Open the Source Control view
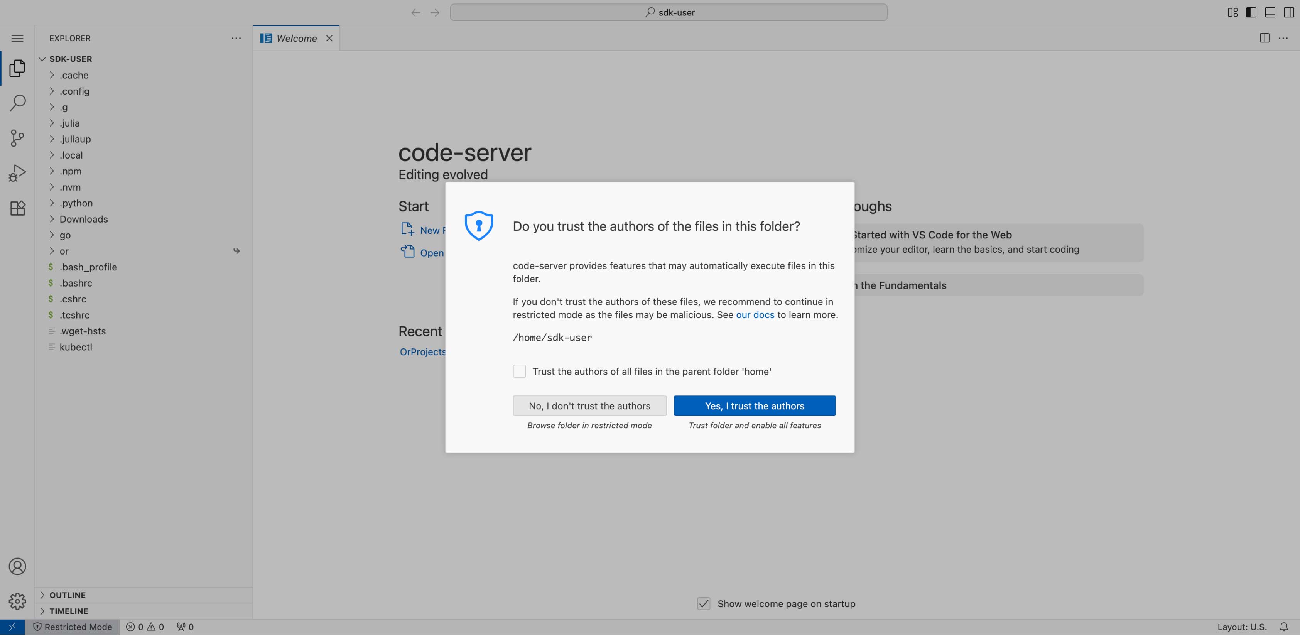This screenshot has height=635, width=1300. coord(17,138)
